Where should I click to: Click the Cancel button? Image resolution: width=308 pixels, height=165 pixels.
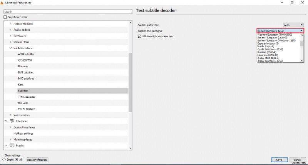click(297, 160)
